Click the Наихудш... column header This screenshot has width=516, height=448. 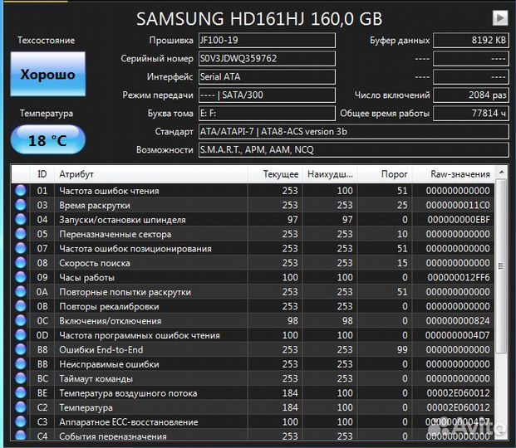pyautogui.click(x=330, y=174)
